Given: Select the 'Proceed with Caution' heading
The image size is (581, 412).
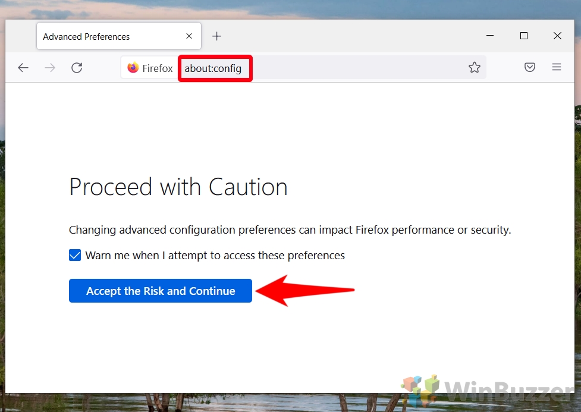Looking at the screenshot, I should point(178,187).
